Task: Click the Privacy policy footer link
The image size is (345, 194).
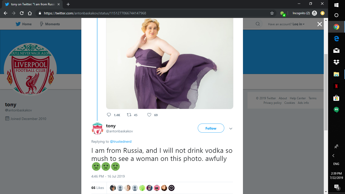Action: pyautogui.click(x=273, y=103)
